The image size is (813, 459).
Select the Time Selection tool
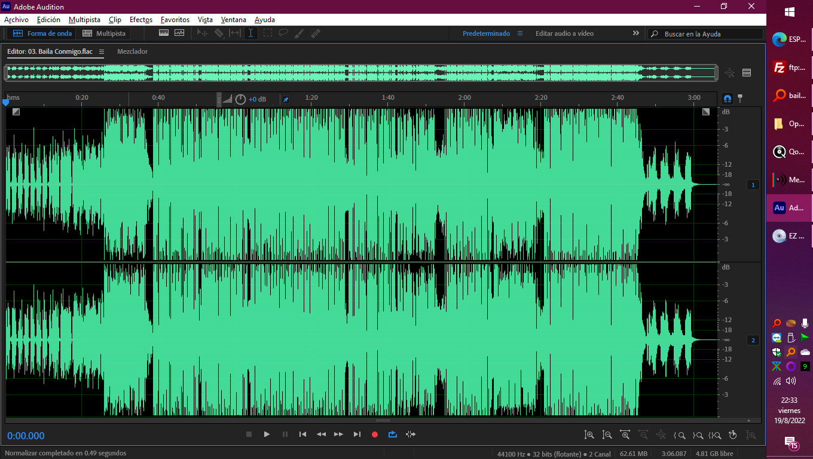click(251, 33)
